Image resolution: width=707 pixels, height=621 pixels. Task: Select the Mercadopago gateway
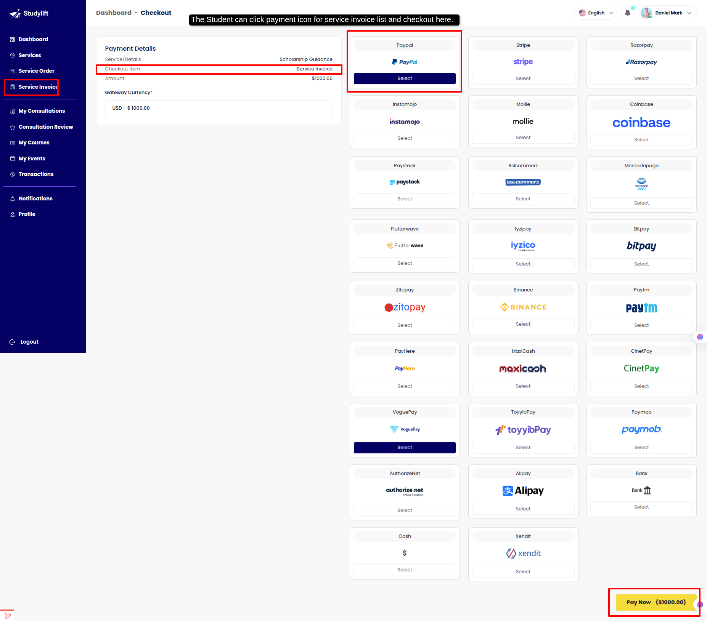641,203
